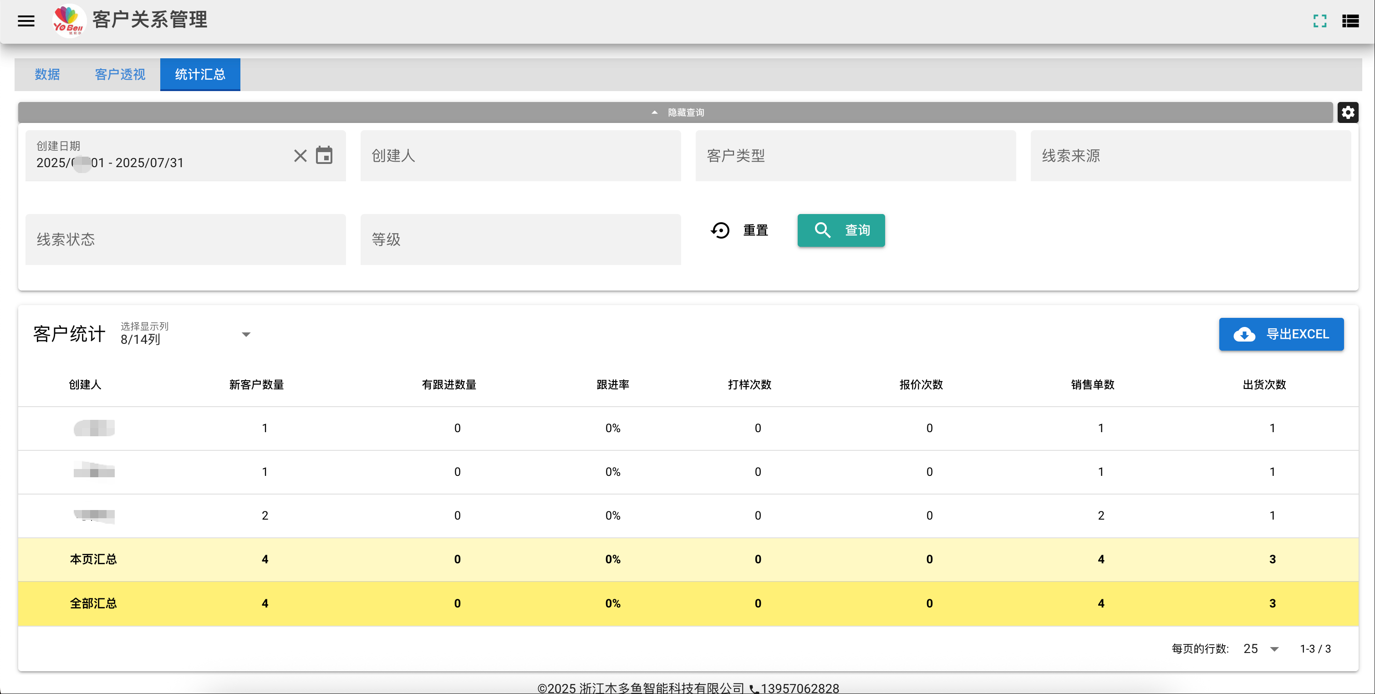This screenshot has height=694, width=1375.
Task: Click the YoBell logo
Action: (68, 20)
